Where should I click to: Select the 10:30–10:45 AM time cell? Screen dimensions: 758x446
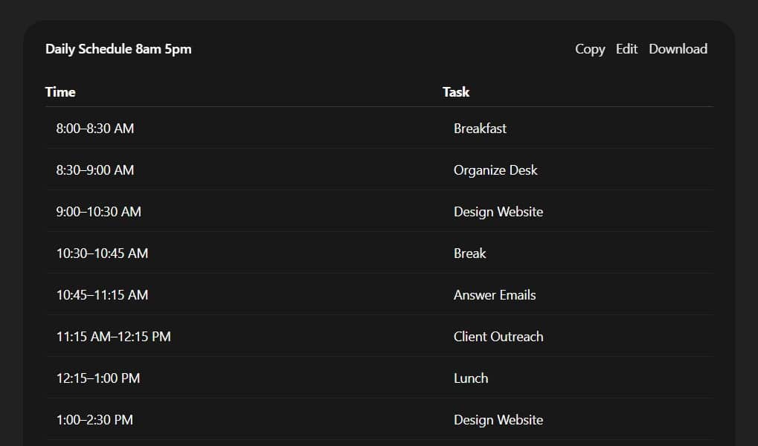pyautogui.click(x=102, y=253)
